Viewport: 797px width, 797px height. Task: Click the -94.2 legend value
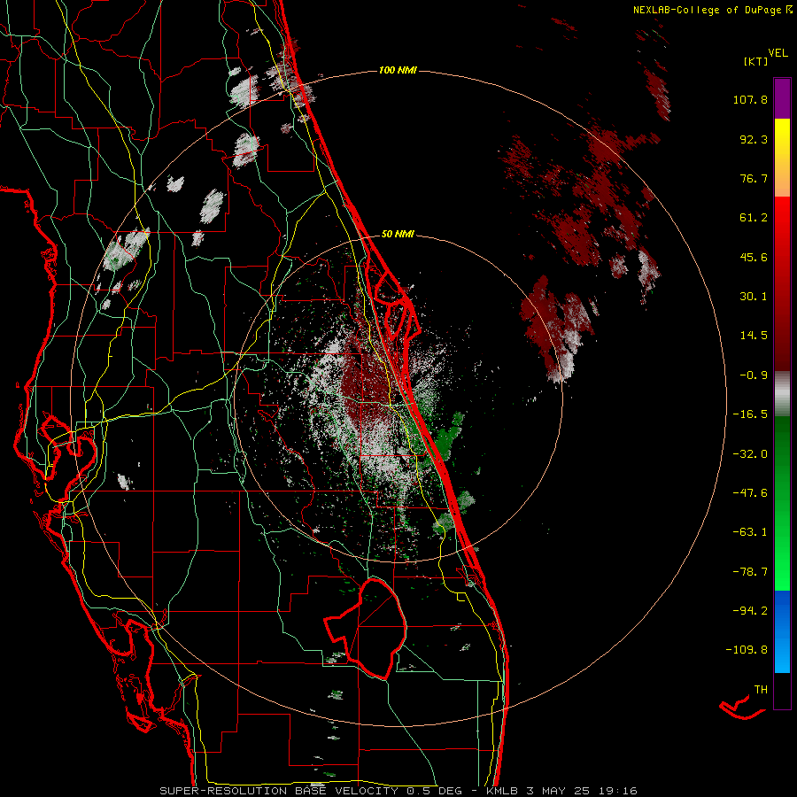pyautogui.click(x=750, y=611)
